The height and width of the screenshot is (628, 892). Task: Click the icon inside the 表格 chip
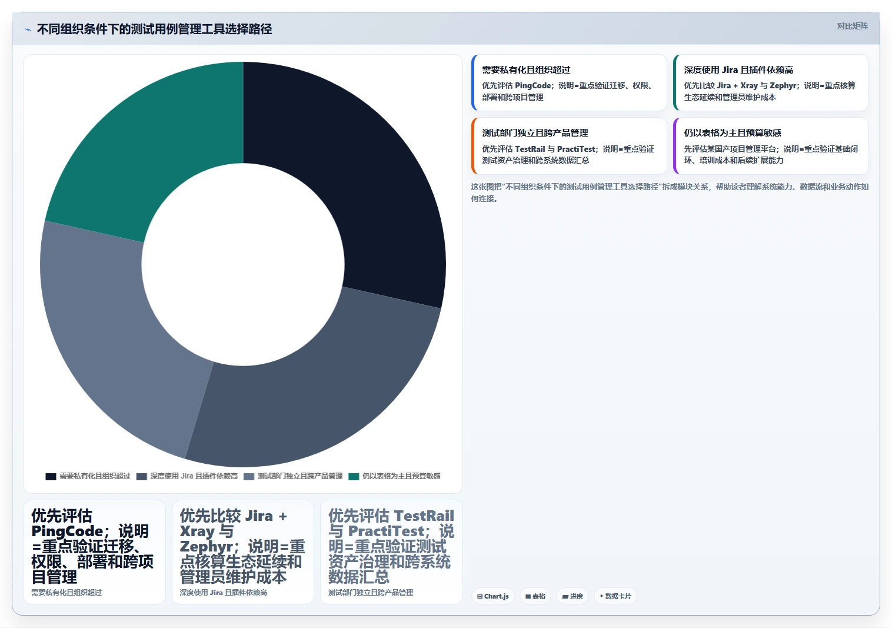point(528,597)
